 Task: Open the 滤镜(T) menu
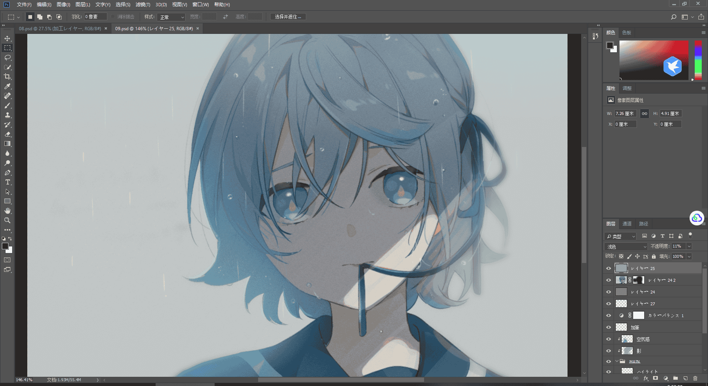pos(143,4)
